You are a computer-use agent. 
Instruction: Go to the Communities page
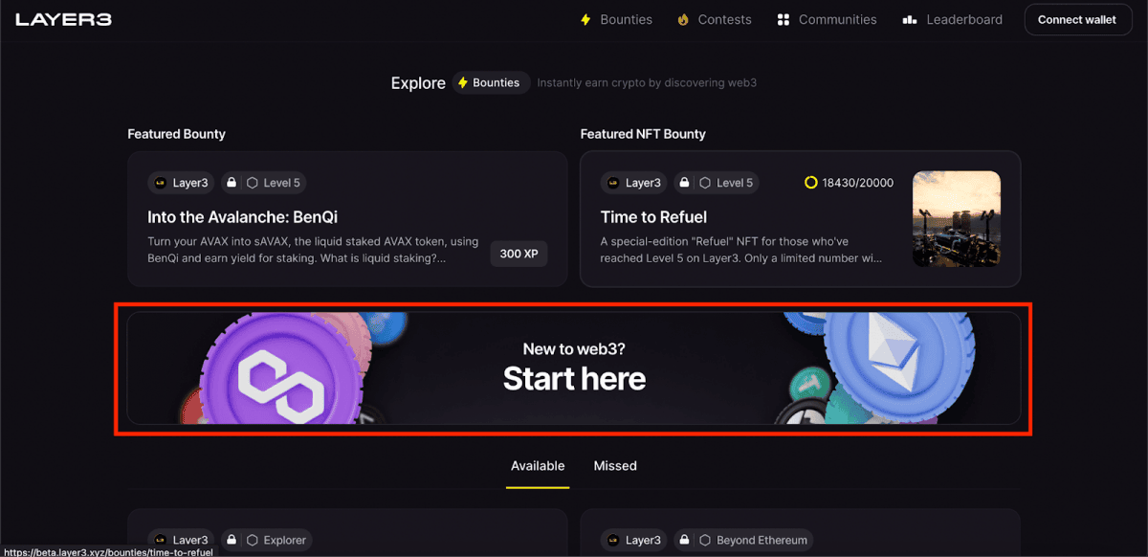[827, 19]
